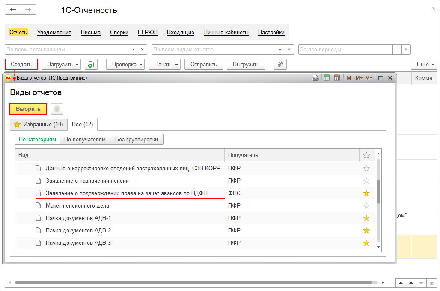Open the calculator icon in dialog title bar
The width and height of the screenshot is (440, 291).
pos(327,78)
